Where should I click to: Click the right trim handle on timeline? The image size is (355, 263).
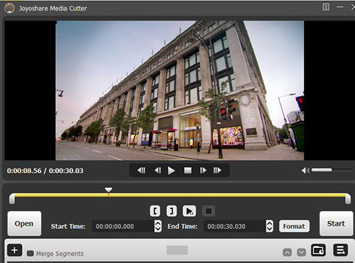348,198
